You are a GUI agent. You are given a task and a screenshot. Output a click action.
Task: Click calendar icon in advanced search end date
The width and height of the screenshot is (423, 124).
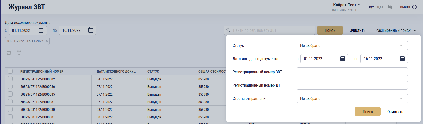[x=402, y=59]
